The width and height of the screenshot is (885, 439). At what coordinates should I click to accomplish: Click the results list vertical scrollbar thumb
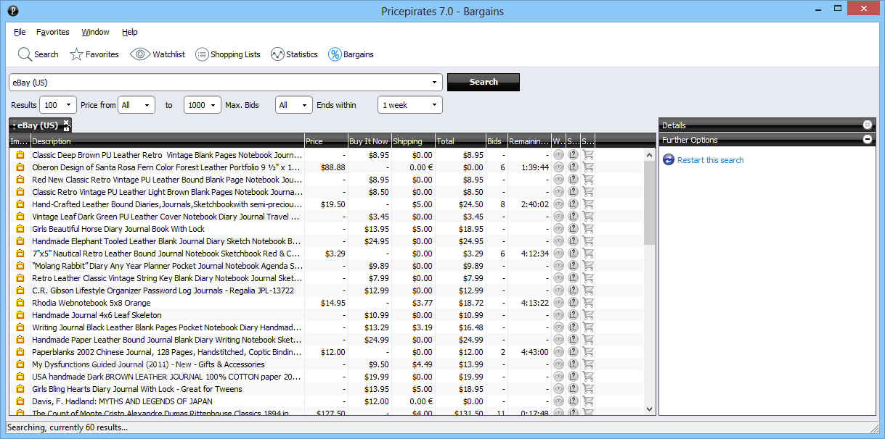coord(649,203)
